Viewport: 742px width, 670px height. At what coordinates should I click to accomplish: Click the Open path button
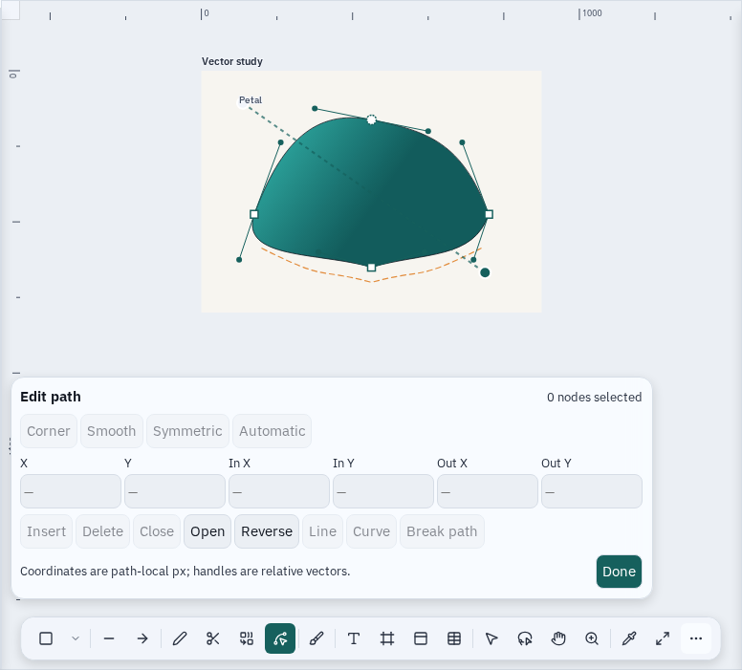pos(207,531)
